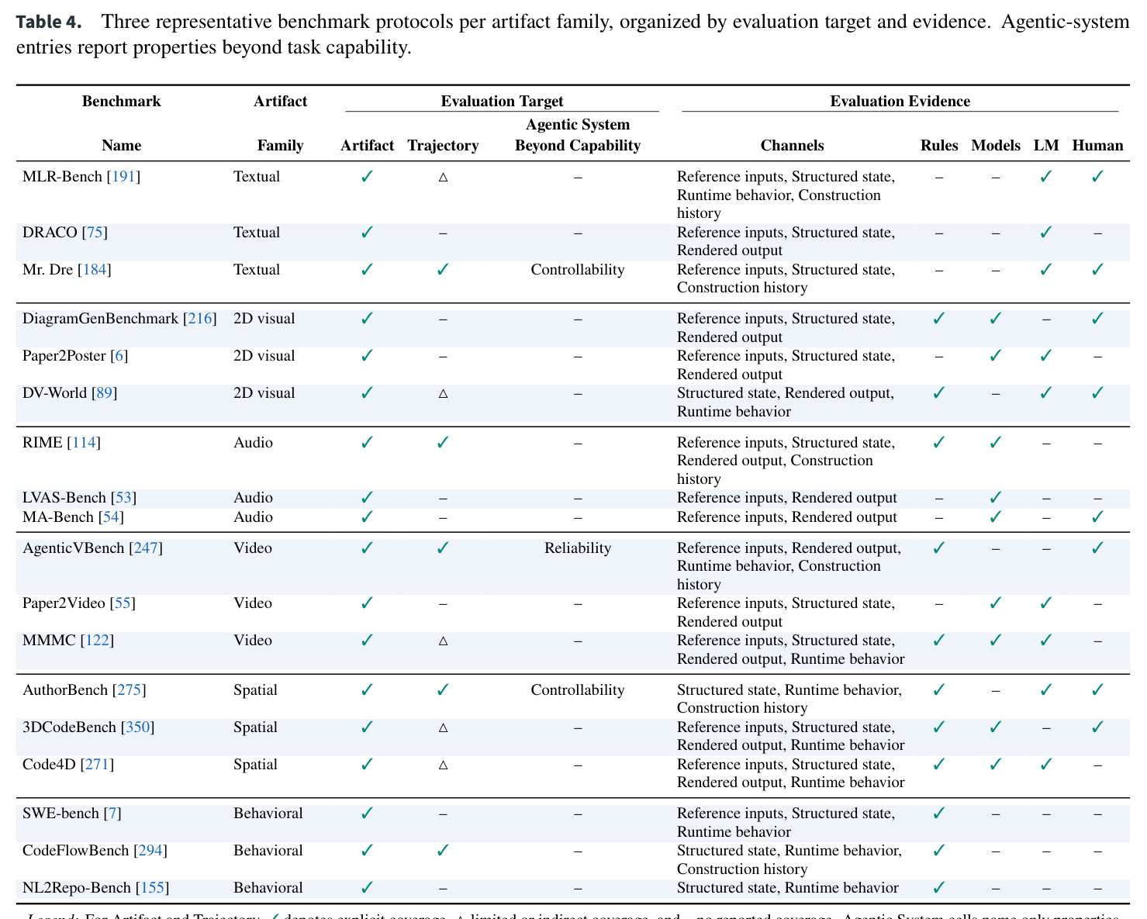This screenshot has height=919, width=1147.
Task: Click the Models checkmark for Paper2Poster
Action: [x=996, y=356]
